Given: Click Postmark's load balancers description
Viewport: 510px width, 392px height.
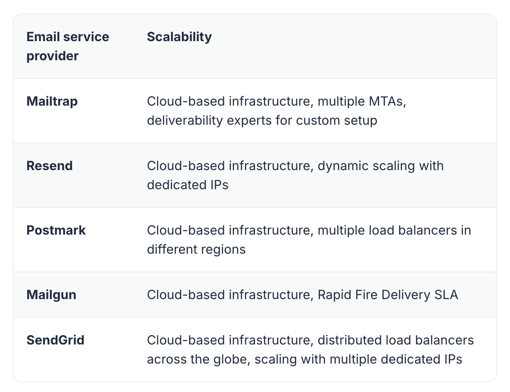Looking at the screenshot, I should point(309,240).
